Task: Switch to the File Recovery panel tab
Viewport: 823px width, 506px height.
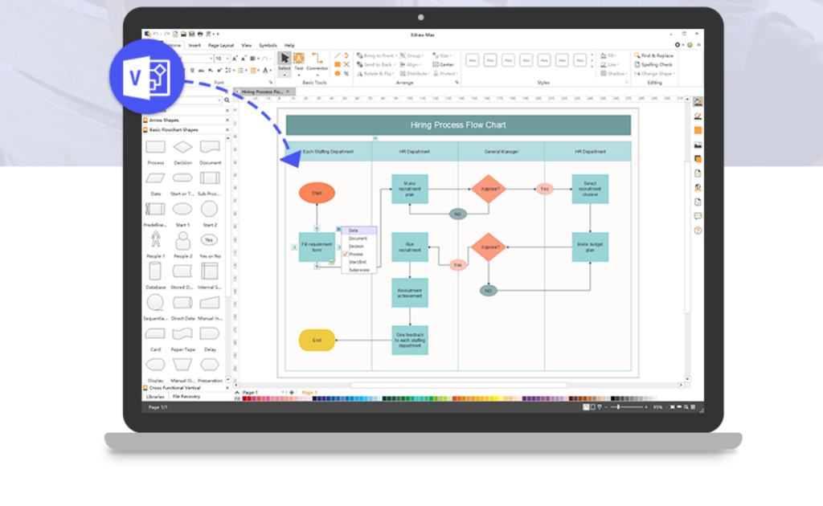Action: tap(186, 397)
